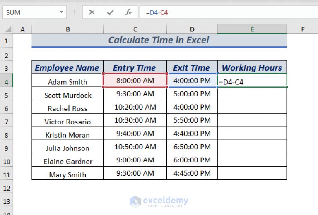Click the Select All corner triangle
This screenshot has width=318, height=215.
[8, 29]
